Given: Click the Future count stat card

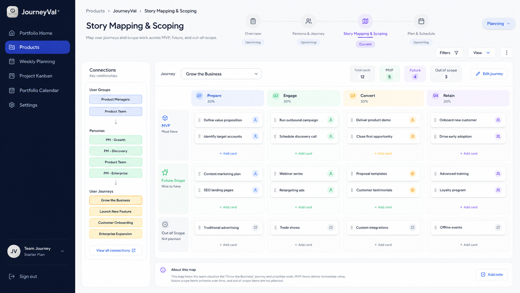Looking at the screenshot, I should click(x=415, y=74).
